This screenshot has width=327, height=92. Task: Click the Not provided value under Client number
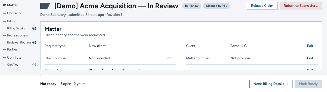[99, 58]
